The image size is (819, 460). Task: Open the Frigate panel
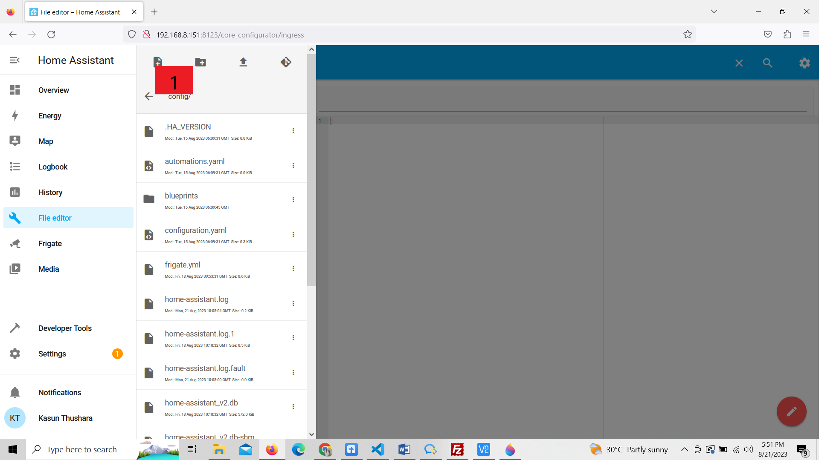[x=68, y=244]
